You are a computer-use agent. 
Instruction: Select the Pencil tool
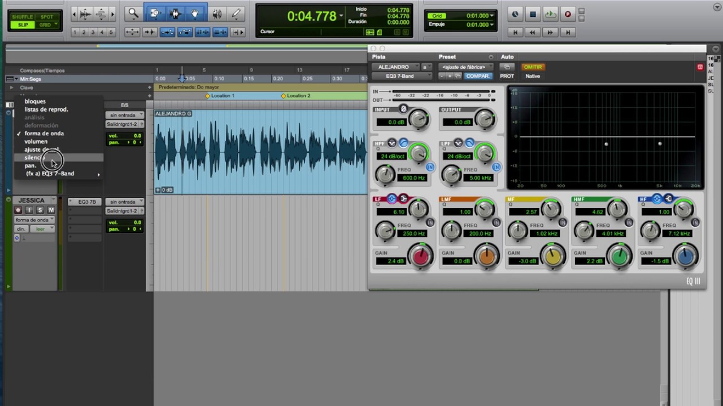pos(236,14)
